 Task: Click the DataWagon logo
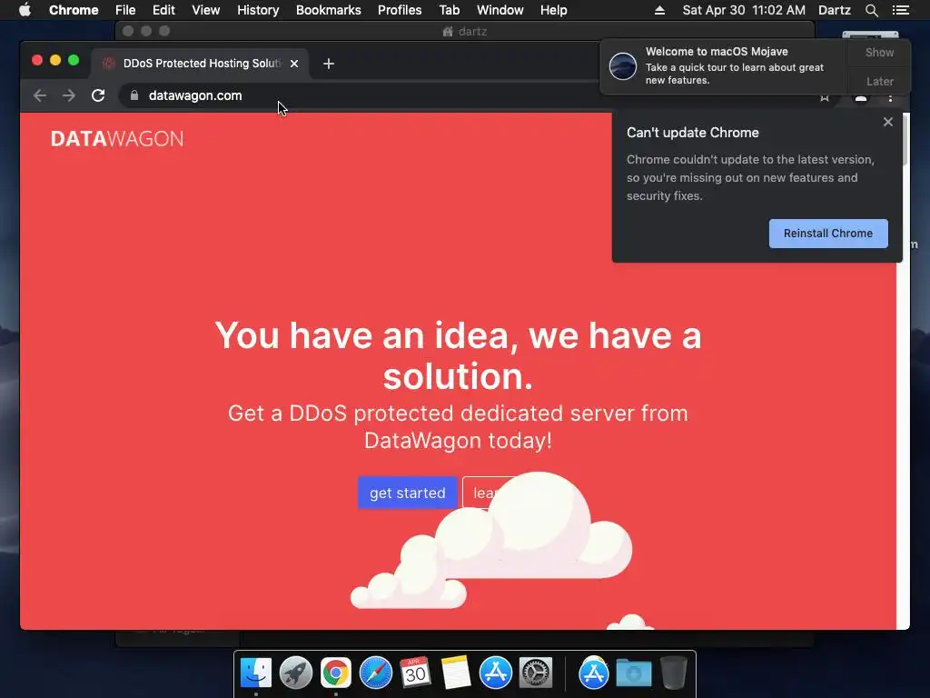117,139
